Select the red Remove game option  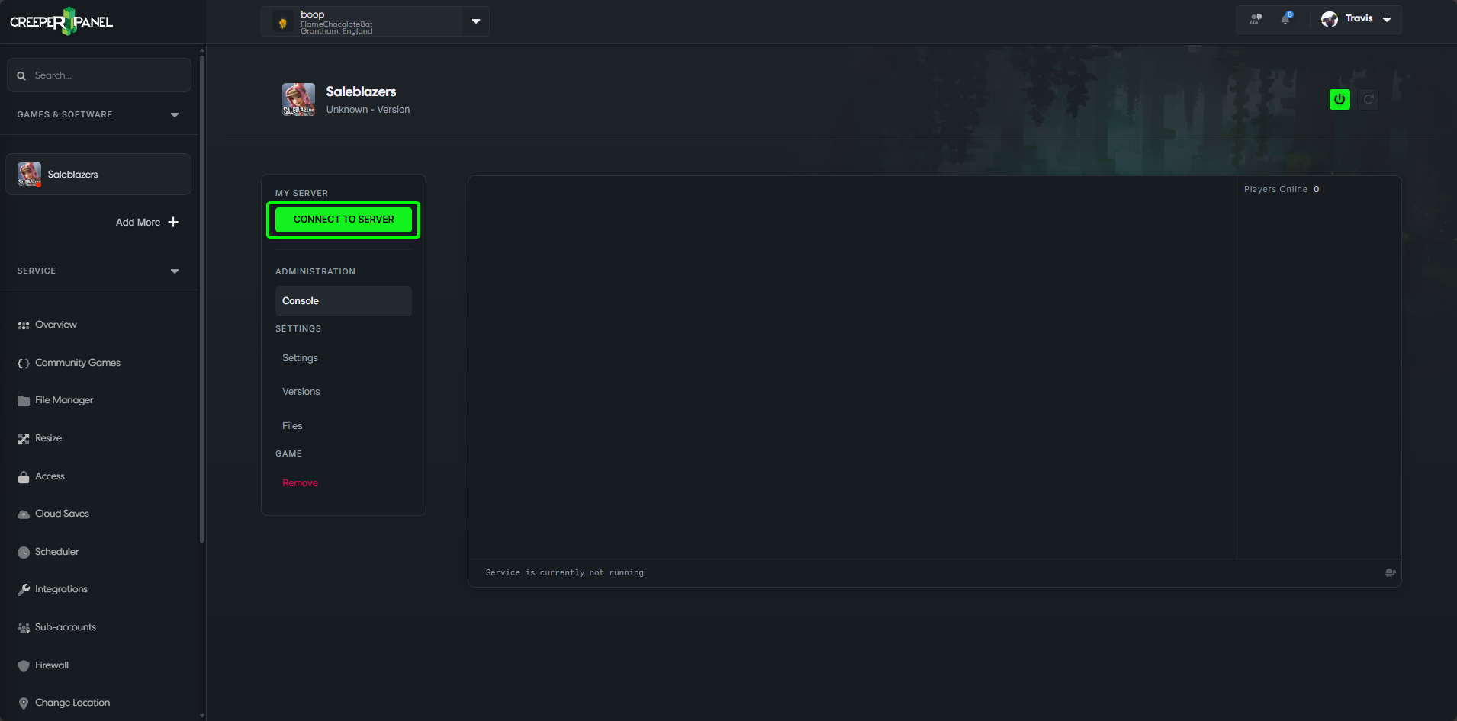[300, 483]
